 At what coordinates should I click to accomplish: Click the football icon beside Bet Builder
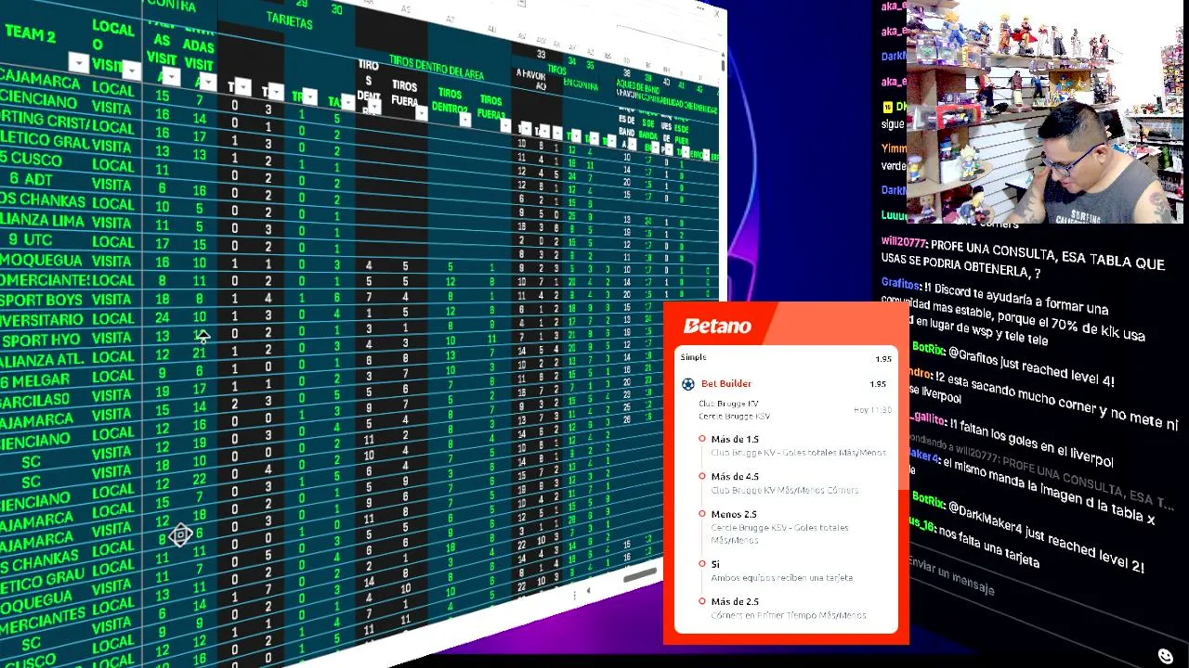[x=688, y=384]
